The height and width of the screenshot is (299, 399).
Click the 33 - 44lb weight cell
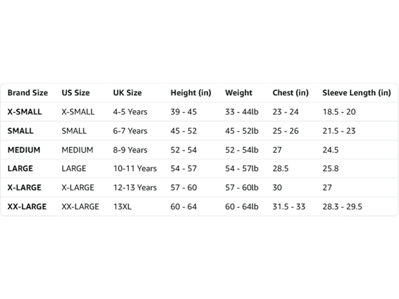pos(242,112)
